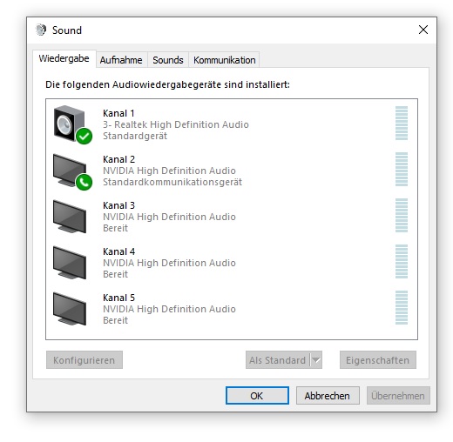Select the "Kanal 2" device name
This screenshot has width=453, height=442.
118,159
